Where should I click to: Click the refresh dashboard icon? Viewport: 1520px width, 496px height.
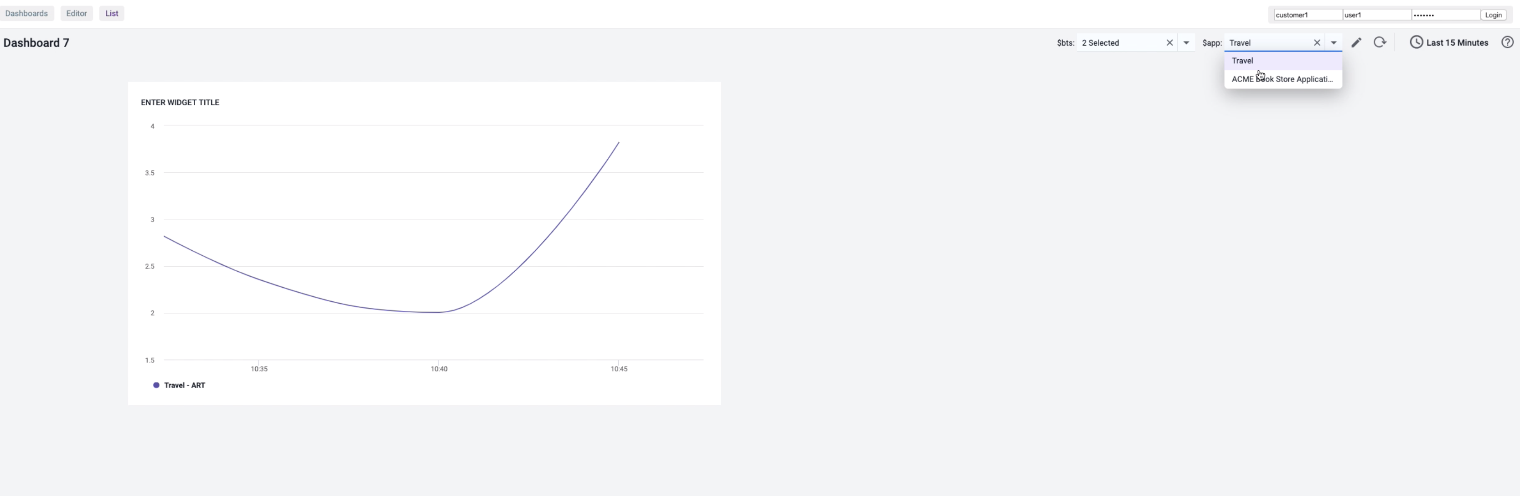coord(1380,42)
